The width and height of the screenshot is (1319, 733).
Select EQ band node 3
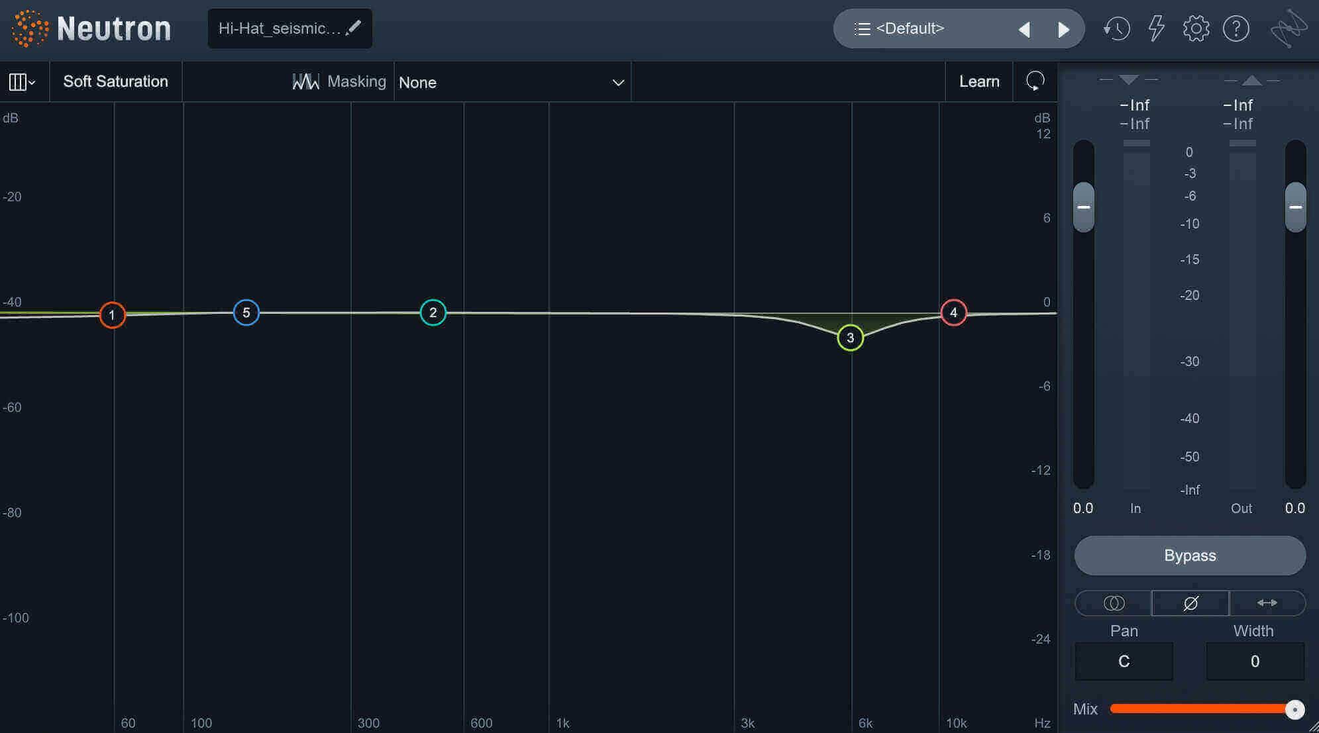pos(850,338)
